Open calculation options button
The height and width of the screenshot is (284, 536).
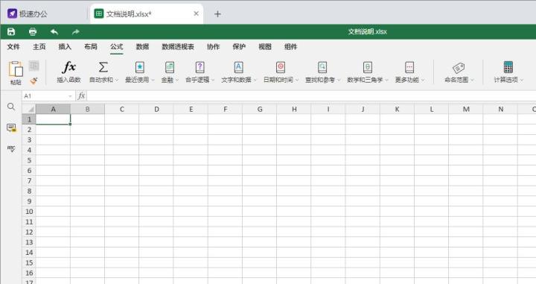coord(508,72)
